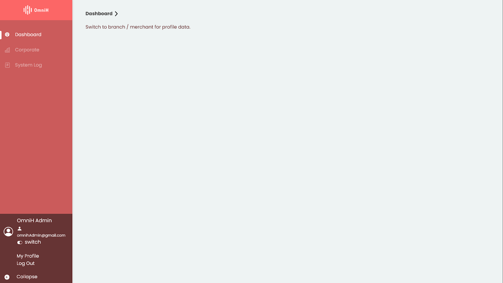Click the 'switch' text label
The width and height of the screenshot is (503, 283).
[33, 242]
